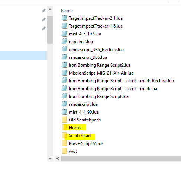
Task: Select the wwt folder name
Action: [73, 151]
